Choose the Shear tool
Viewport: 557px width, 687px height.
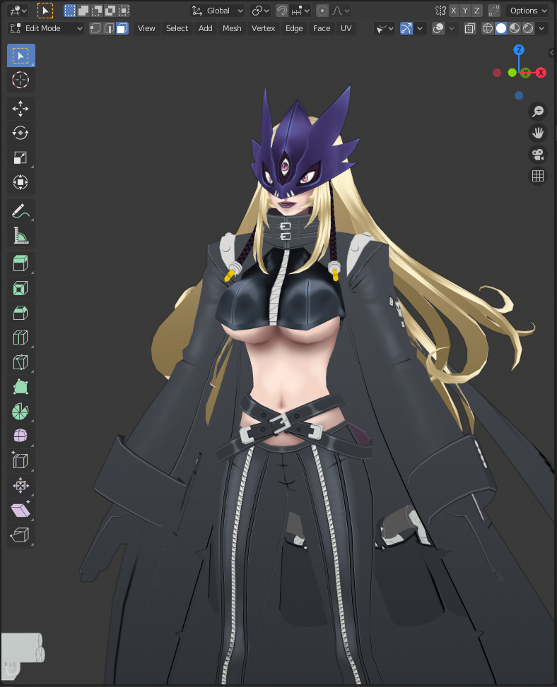[20, 510]
